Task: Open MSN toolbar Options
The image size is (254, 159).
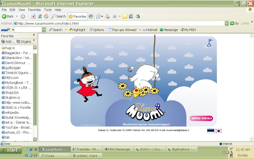Action: click(97, 30)
